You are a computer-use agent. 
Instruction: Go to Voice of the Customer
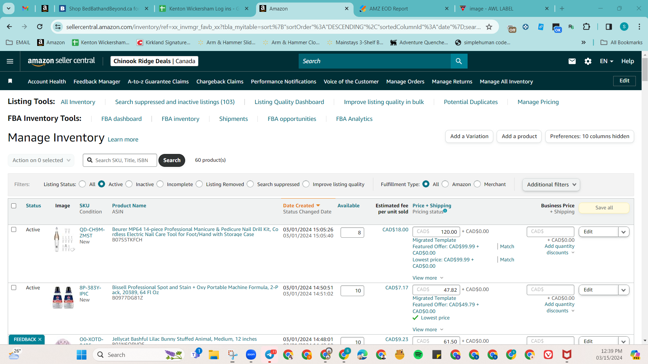351,81
